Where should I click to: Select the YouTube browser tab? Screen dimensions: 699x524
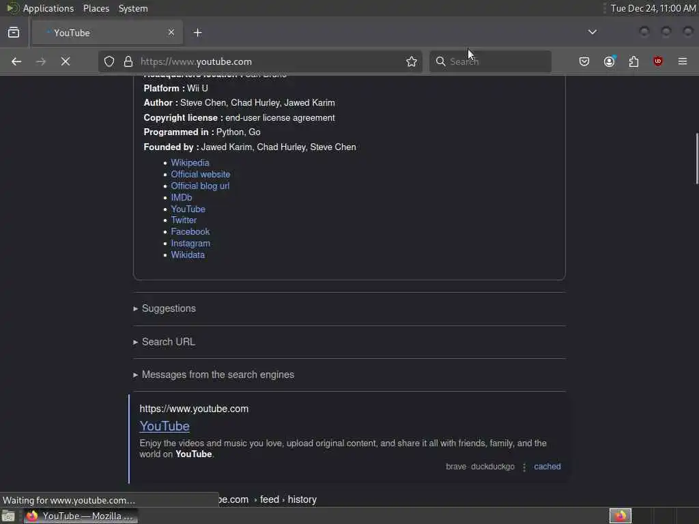pos(107,33)
